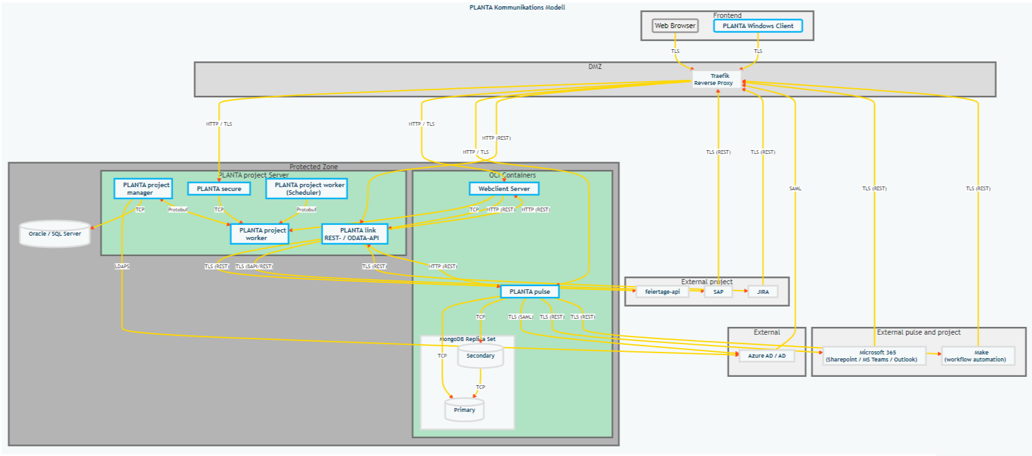
Task: Click the PLANTA secure node
Action: click(219, 189)
